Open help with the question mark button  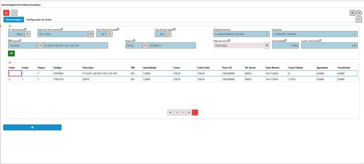click(14, 13)
